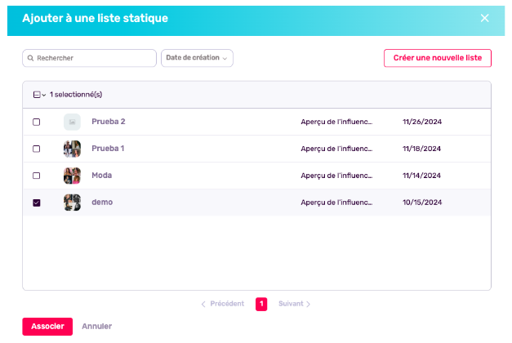Uncheck the demo list checkbox
The image size is (512, 343).
(36, 203)
